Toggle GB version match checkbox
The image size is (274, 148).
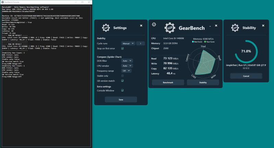pyautogui.click(x=123, y=81)
